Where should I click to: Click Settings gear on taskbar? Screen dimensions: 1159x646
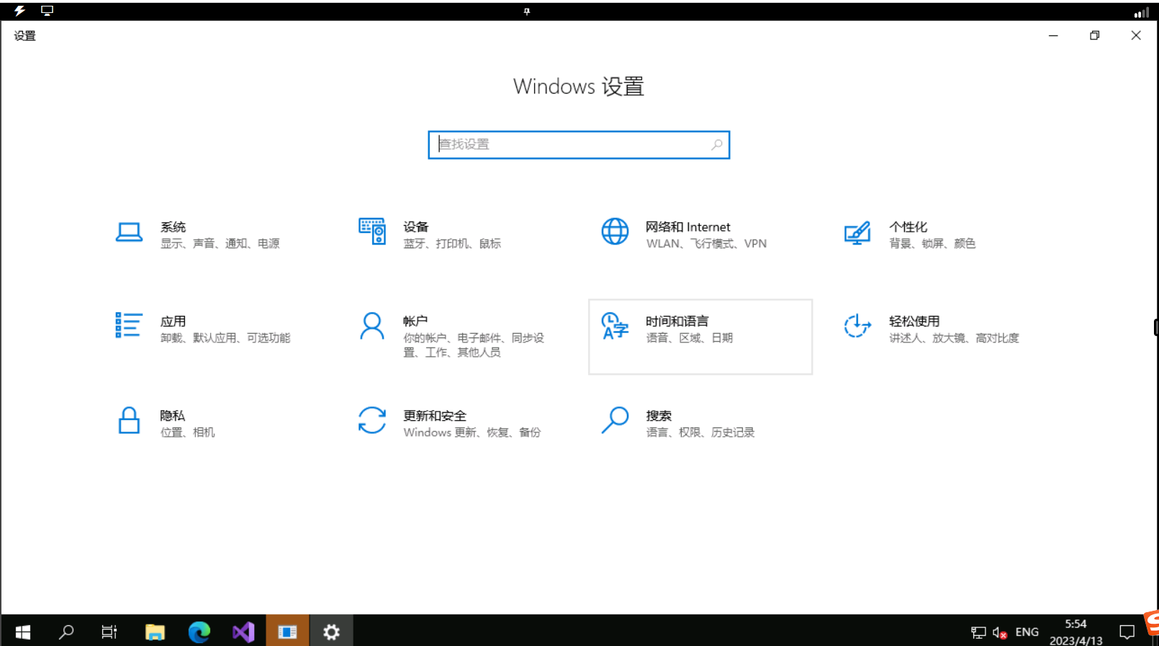(331, 632)
